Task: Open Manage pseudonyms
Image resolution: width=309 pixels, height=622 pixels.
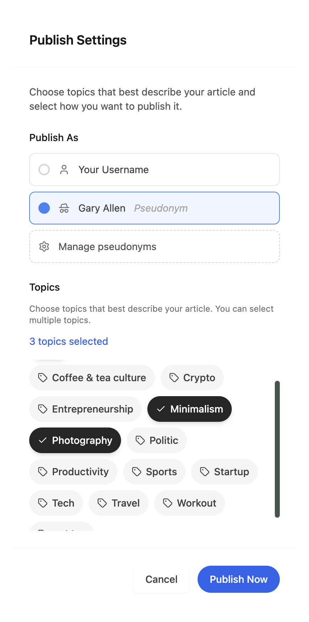Action: pyautogui.click(x=154, y=247)
